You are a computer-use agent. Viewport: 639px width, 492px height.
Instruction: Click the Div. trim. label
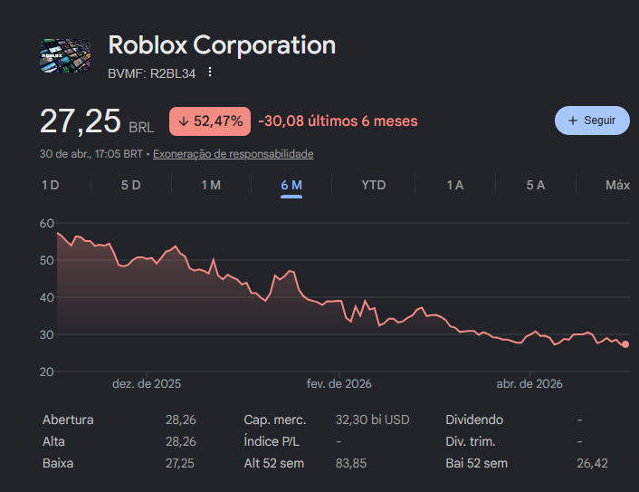[471, 441]
